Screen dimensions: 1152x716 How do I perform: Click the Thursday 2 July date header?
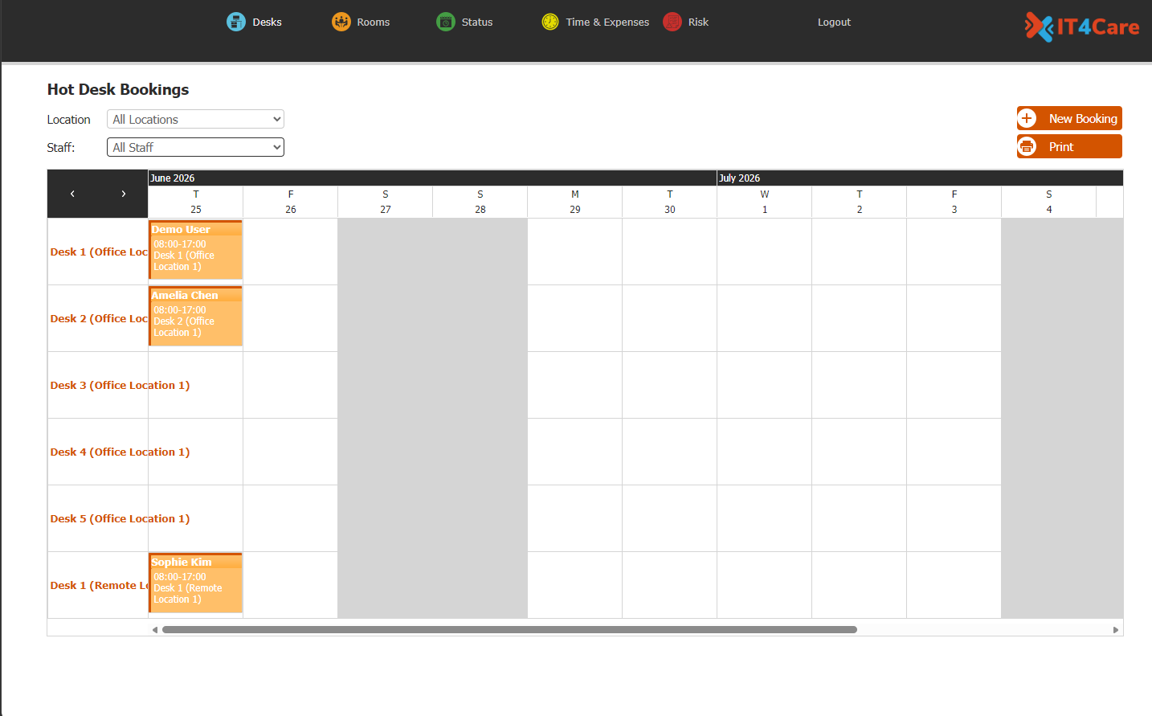[x=860, y=202]
